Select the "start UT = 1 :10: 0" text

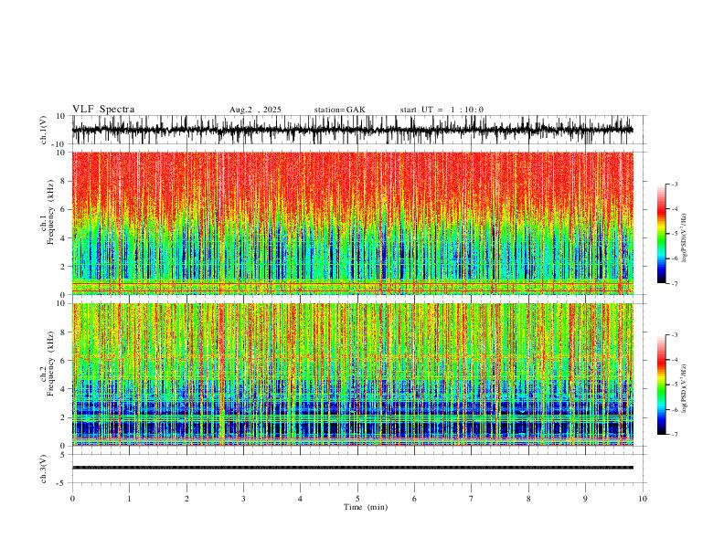pyautogui.click(x=442, y=110)
